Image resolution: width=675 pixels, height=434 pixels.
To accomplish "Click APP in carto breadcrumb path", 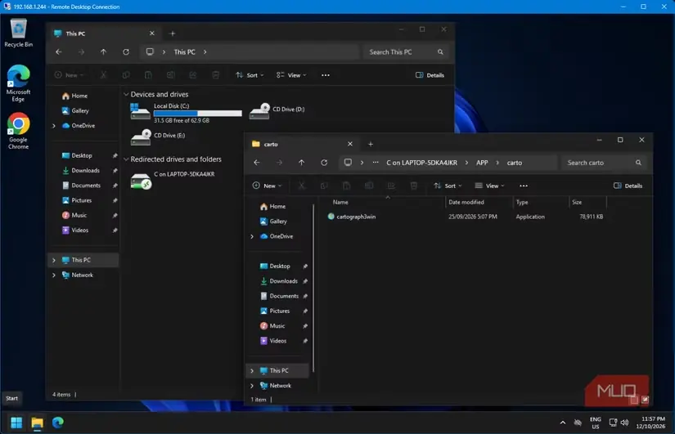I will (x=482, y=163).
